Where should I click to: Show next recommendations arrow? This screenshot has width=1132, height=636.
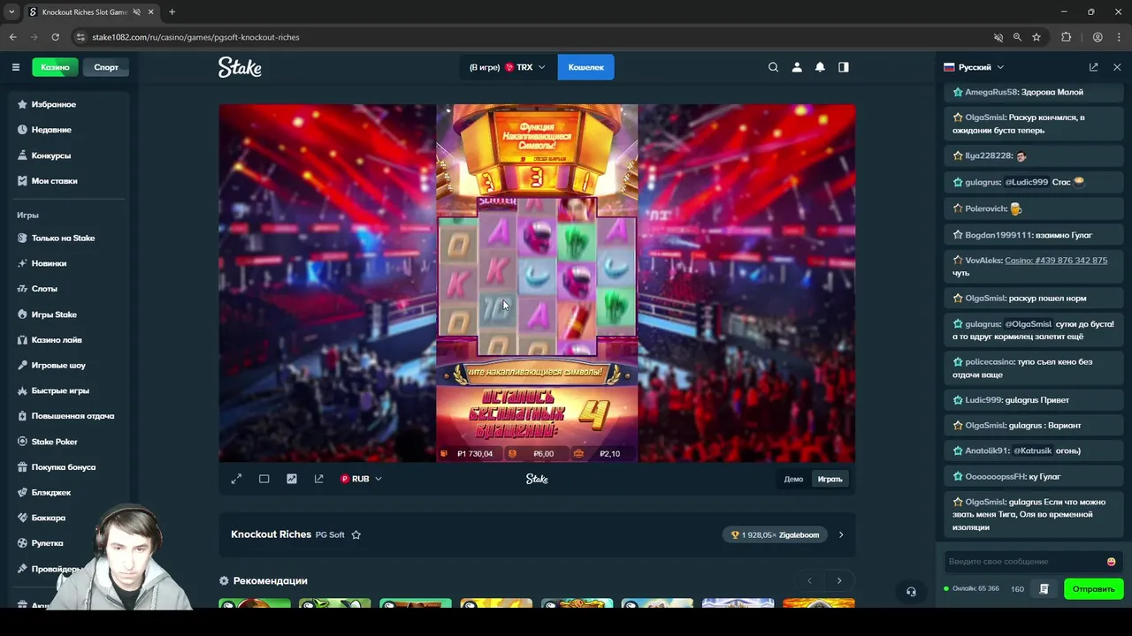(x=839, y=580)
